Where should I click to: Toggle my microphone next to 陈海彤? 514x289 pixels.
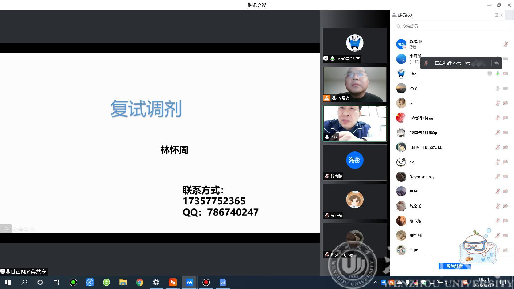point(505,44)
